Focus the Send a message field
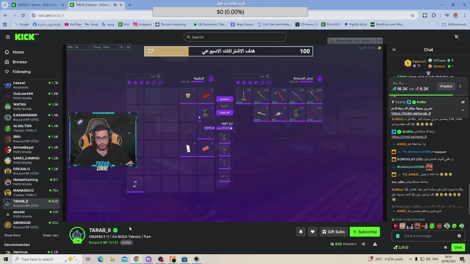This screenshot has width=470, height=264. (x=428, y=236)
